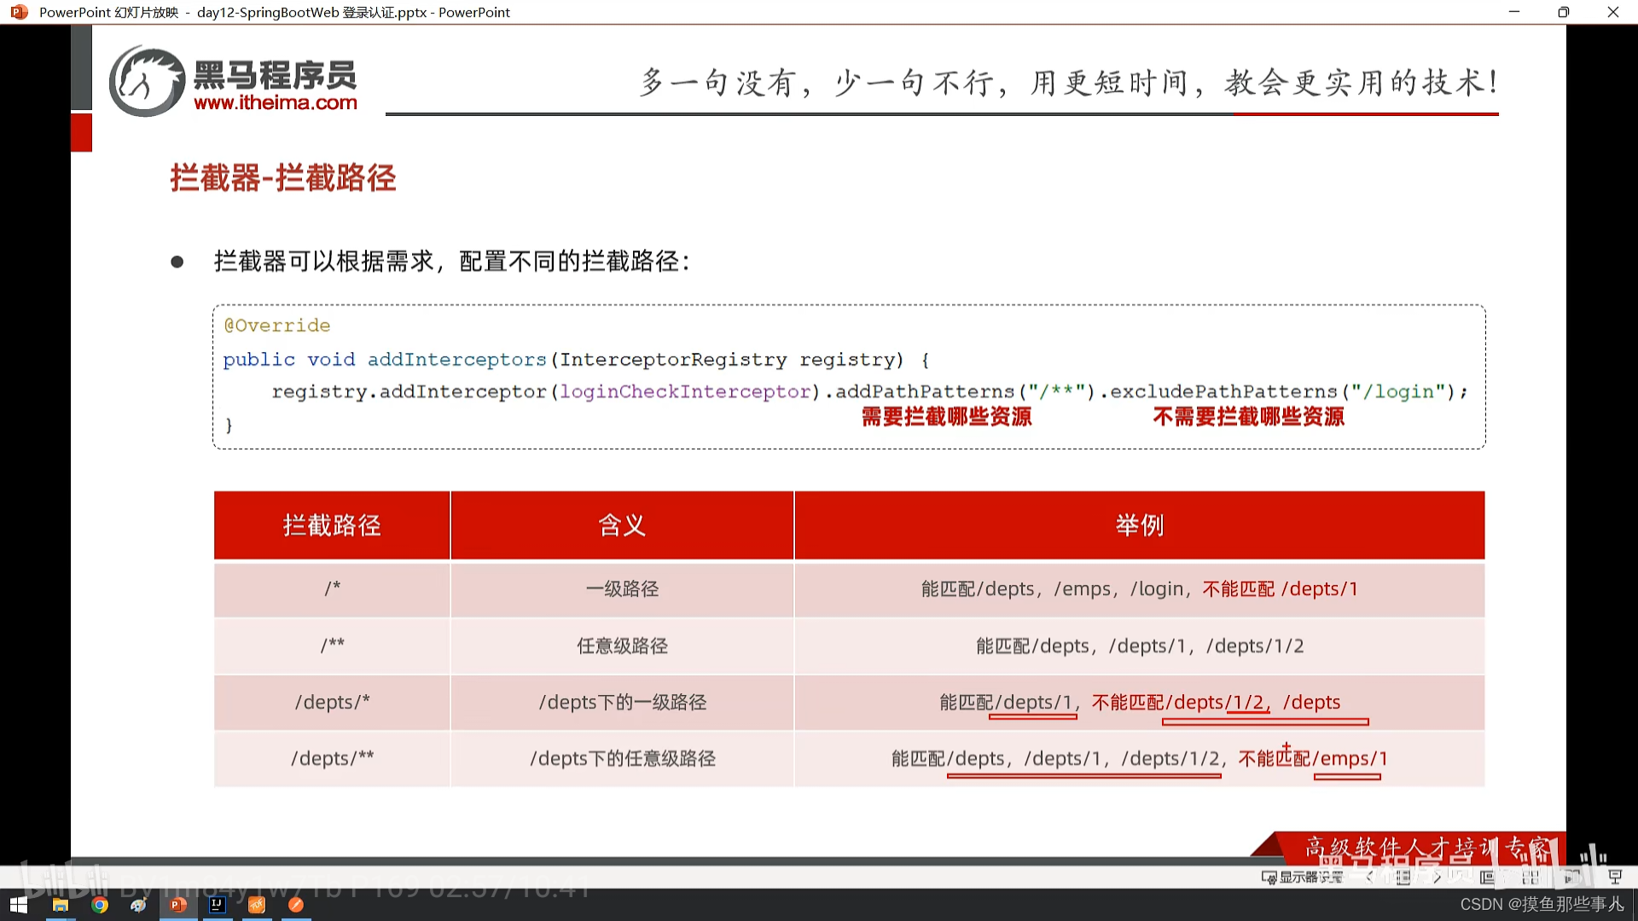Click the @Override annotation text
This screenshot has width=1638, height=921.
tap(277, 325)
